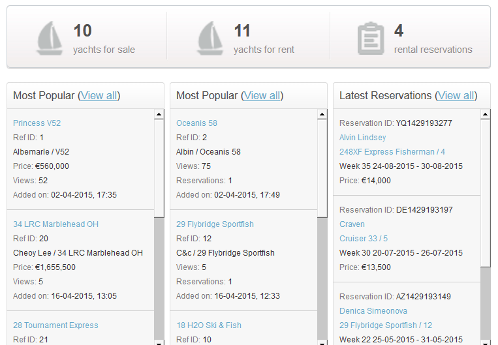Image resolution: width=498 pixels, height=345 pixels.
Task: Click reservation ID YQ1429193277
Action: [424, 123]
